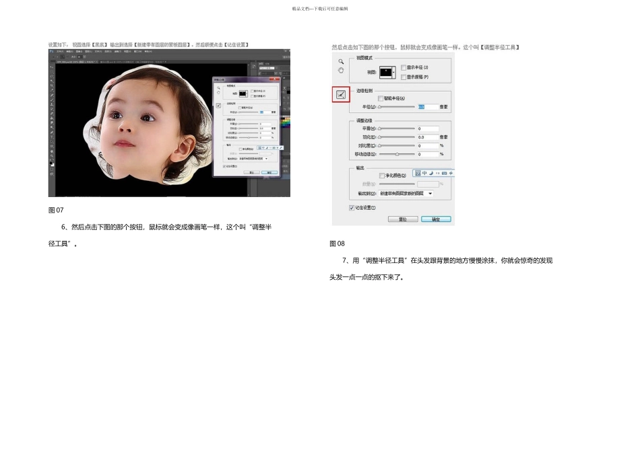Click the 半径 value field in large dialog

(x=428, y=107)
